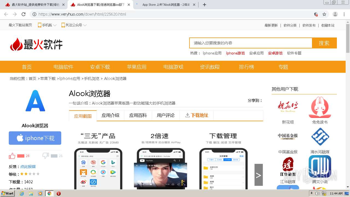
Task: Open 排行榜 nav item
Action: tap(247, 67)
